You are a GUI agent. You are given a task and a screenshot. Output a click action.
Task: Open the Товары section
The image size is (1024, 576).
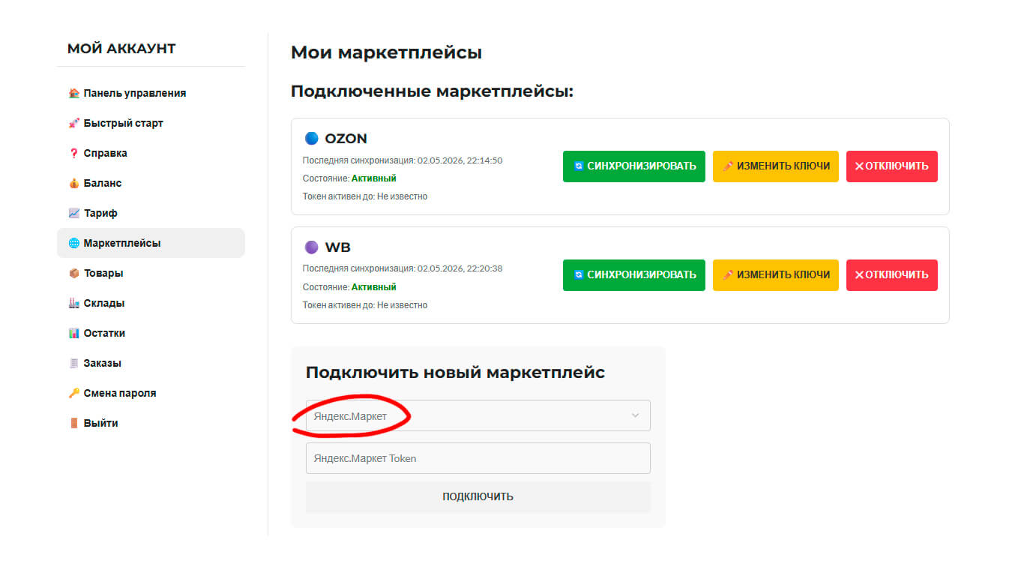151,273
